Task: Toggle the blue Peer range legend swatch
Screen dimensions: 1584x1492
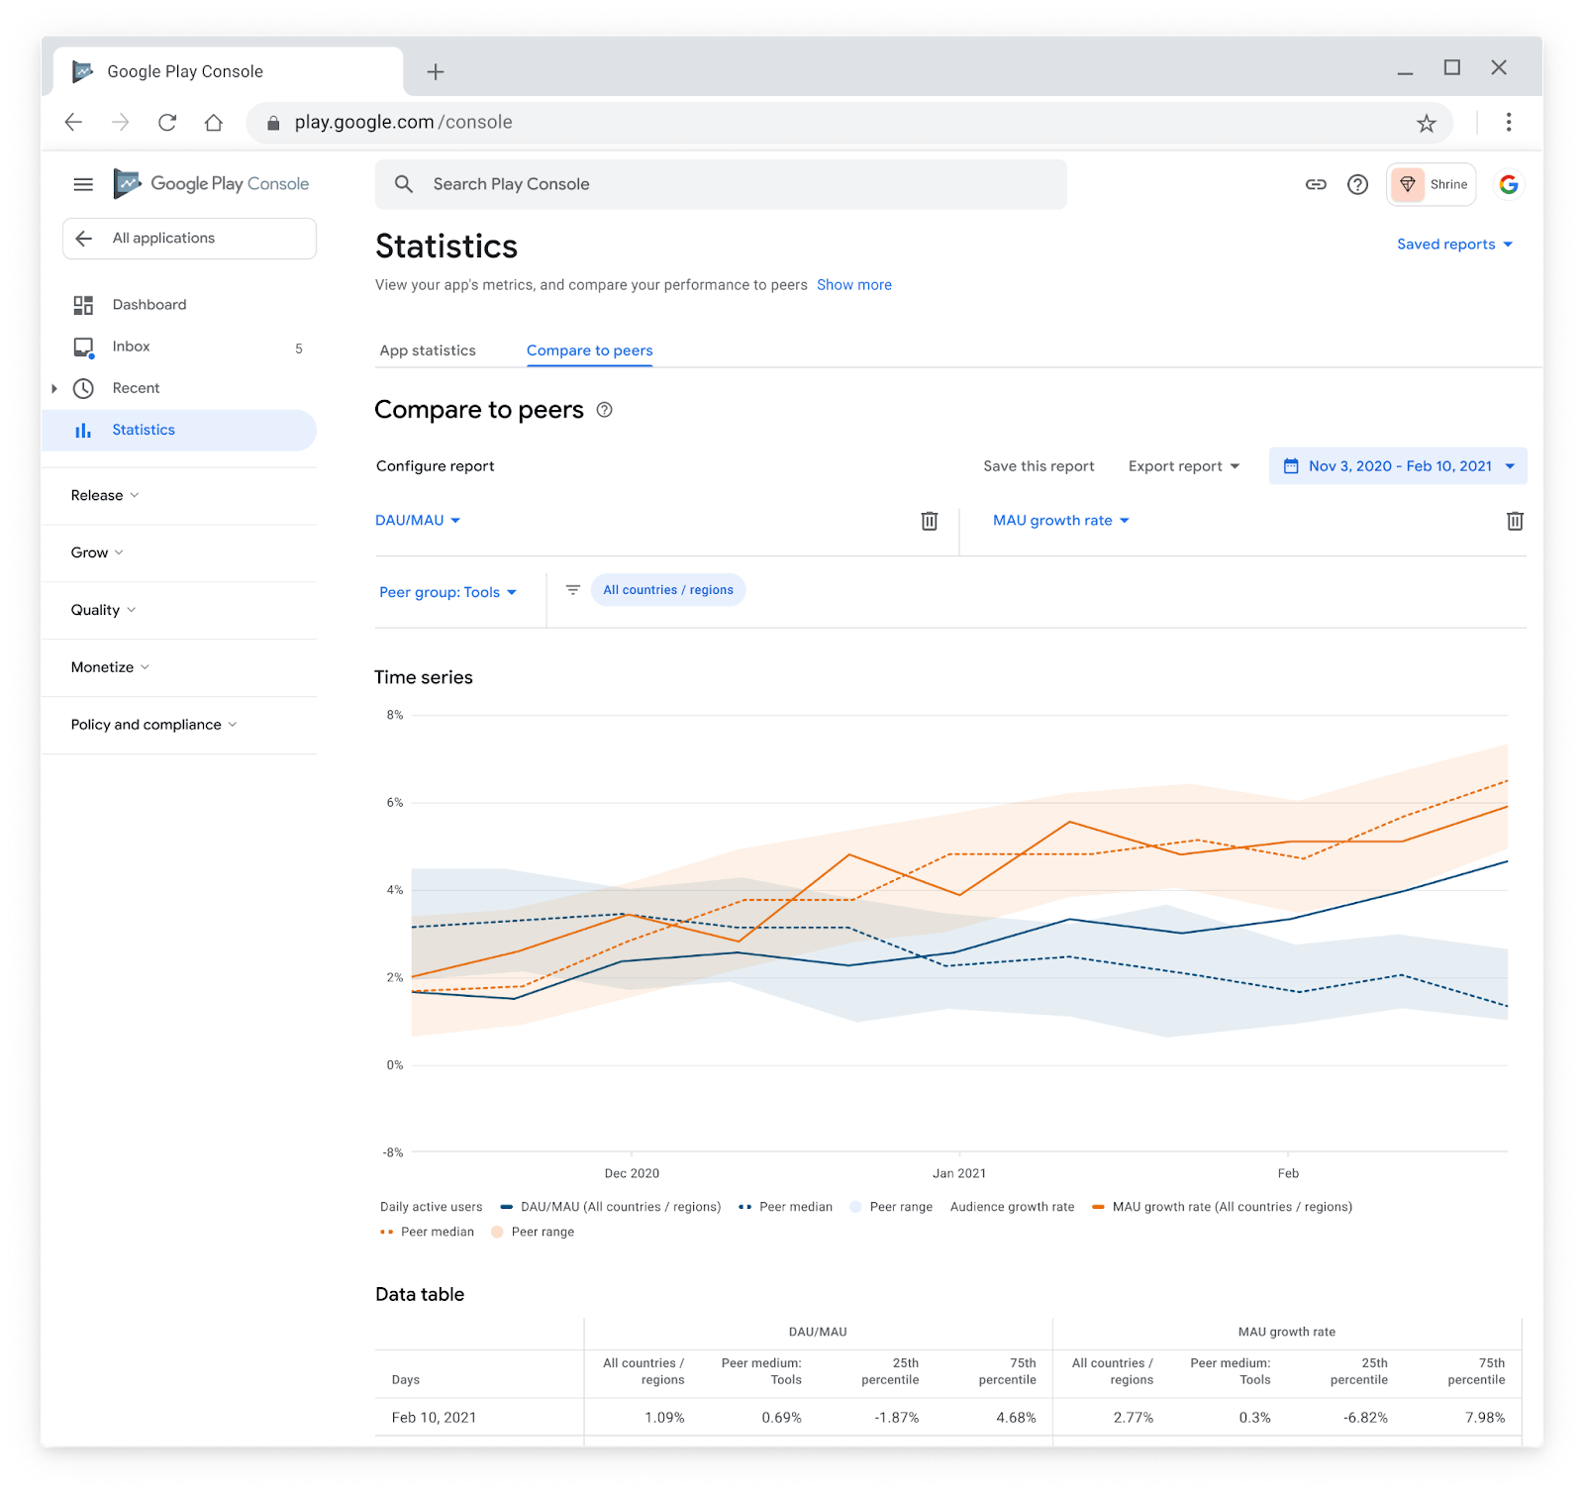Action: (856, 1208)
